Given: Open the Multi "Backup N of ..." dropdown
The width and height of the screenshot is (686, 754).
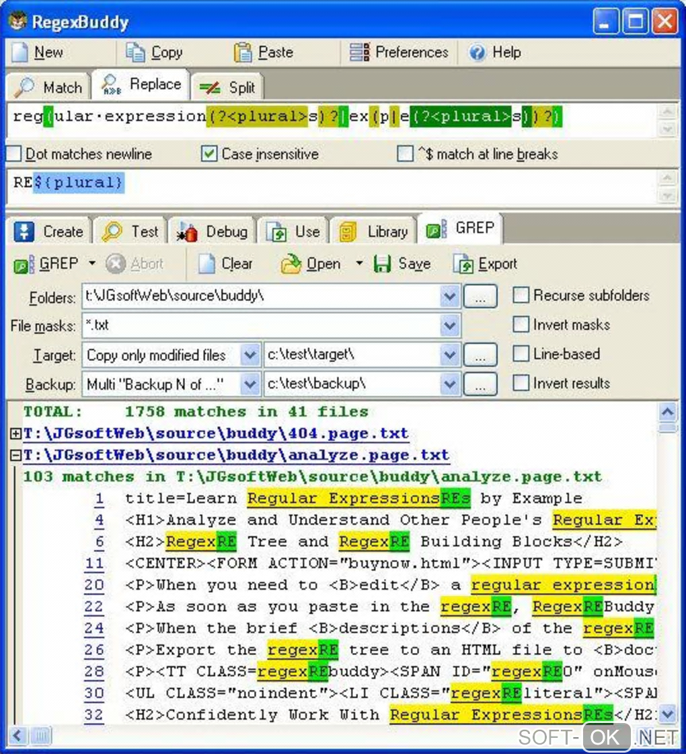Looking at the screenshot, I should click(250, 384).
